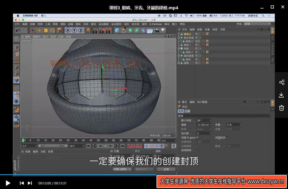The image size is (288, 189).
Task: Click the 应用 button
Action: tap(166, 169)
